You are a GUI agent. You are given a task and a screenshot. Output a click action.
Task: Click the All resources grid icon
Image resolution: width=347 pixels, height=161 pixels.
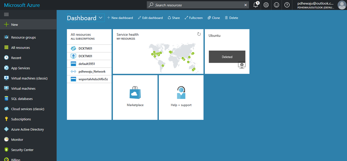[6, 48]
